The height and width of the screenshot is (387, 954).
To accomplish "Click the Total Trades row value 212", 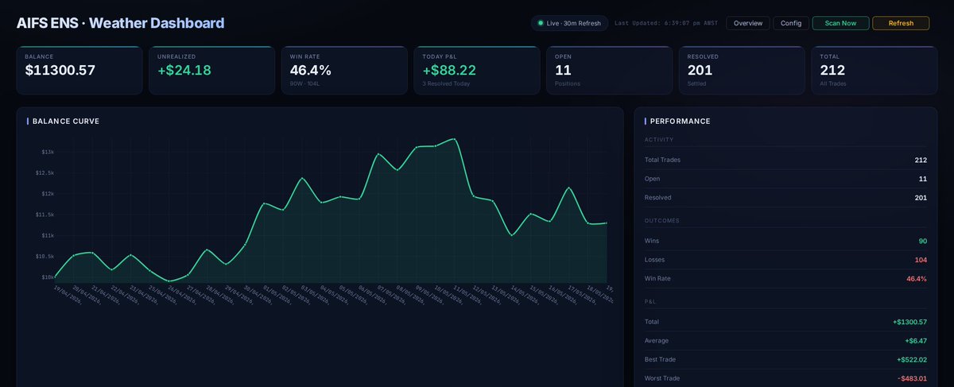I will pos(921,160).
